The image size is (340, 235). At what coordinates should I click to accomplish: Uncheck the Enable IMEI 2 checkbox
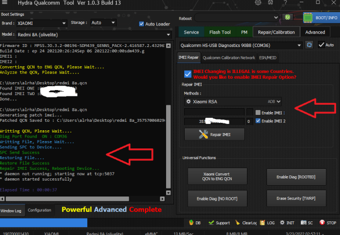[x=258, y=121]
